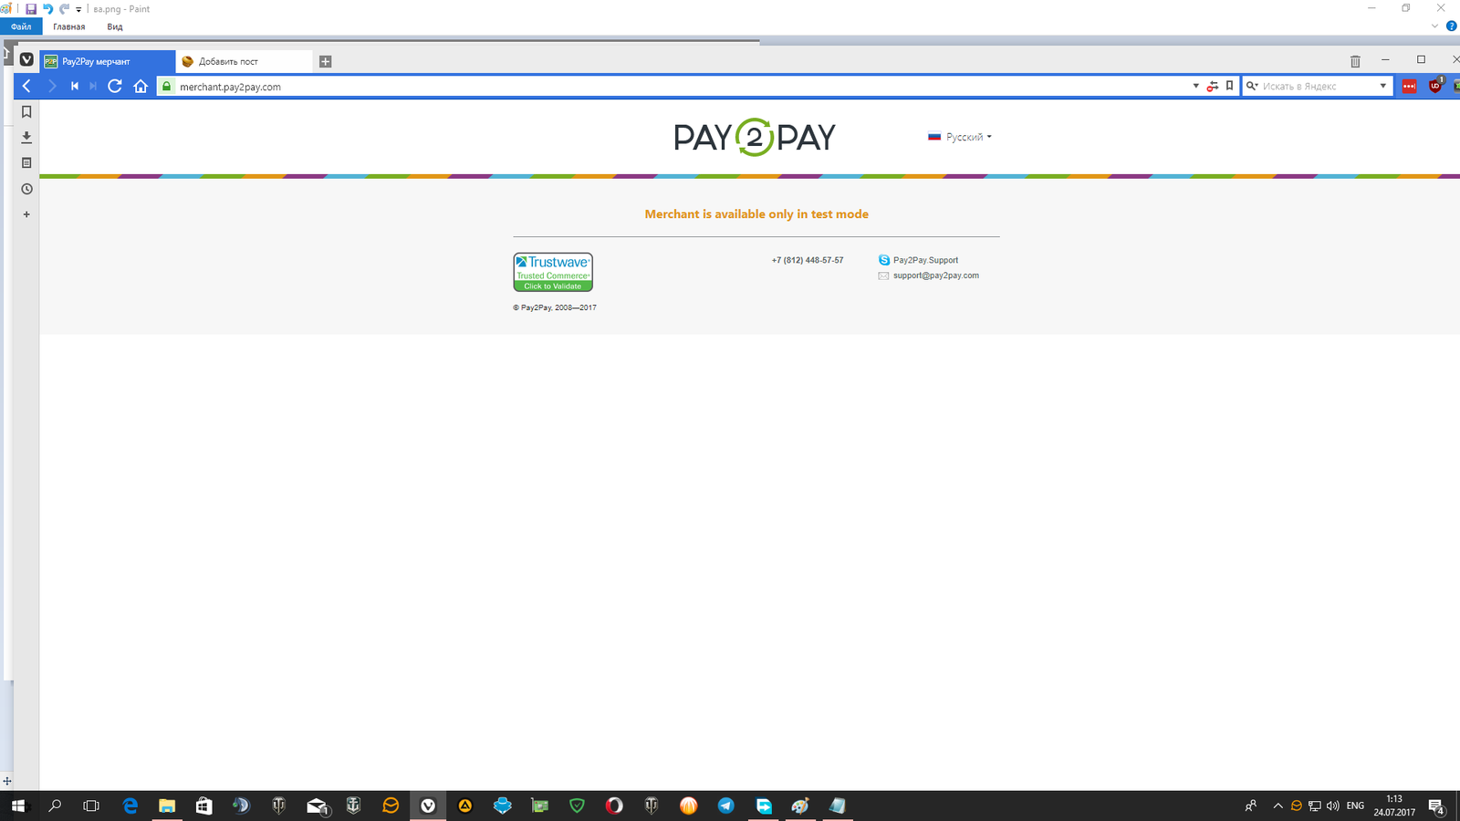This screenshot has width=1460, height=821.
Task: Launch Microsoft Edge from the taskbar
Action: 130,805
